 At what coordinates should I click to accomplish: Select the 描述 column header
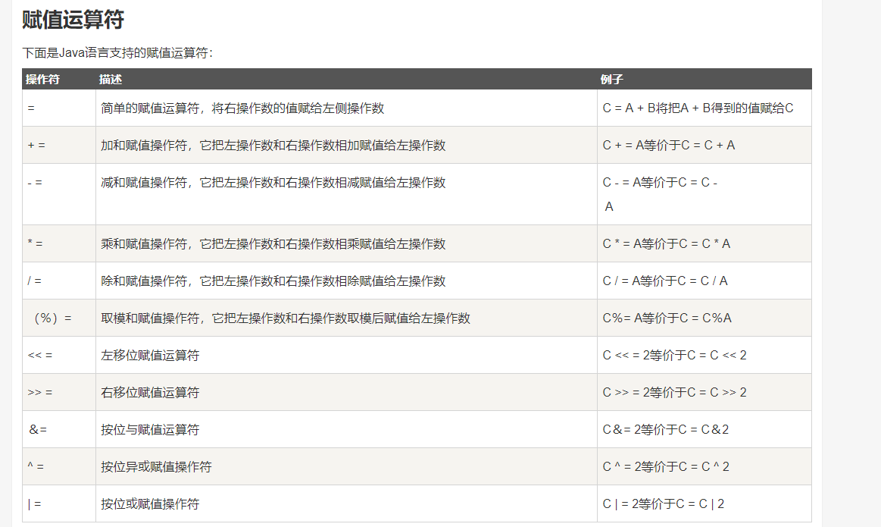(x=111, y=80)
